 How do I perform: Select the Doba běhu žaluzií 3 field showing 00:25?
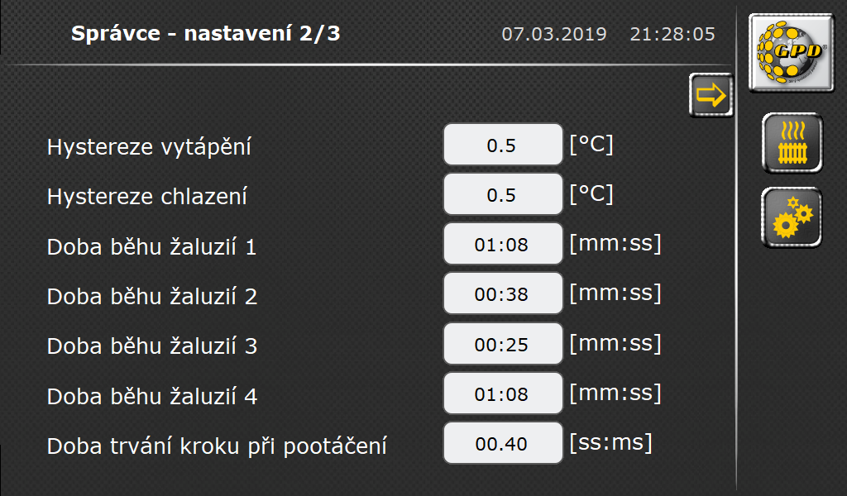[x=503, y=344]
